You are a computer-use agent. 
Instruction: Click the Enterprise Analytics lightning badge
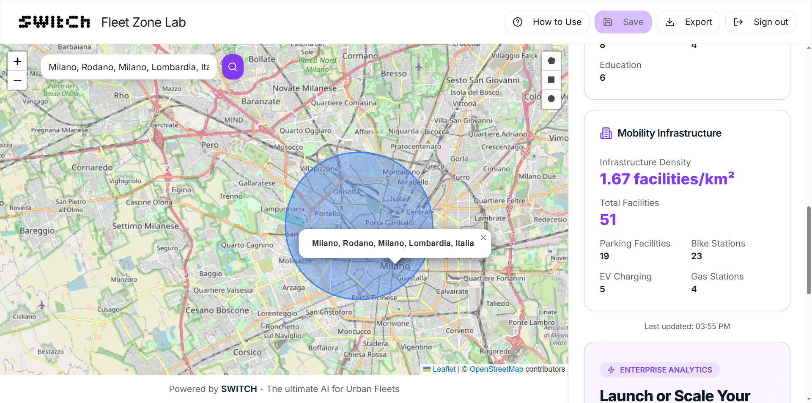659,370
